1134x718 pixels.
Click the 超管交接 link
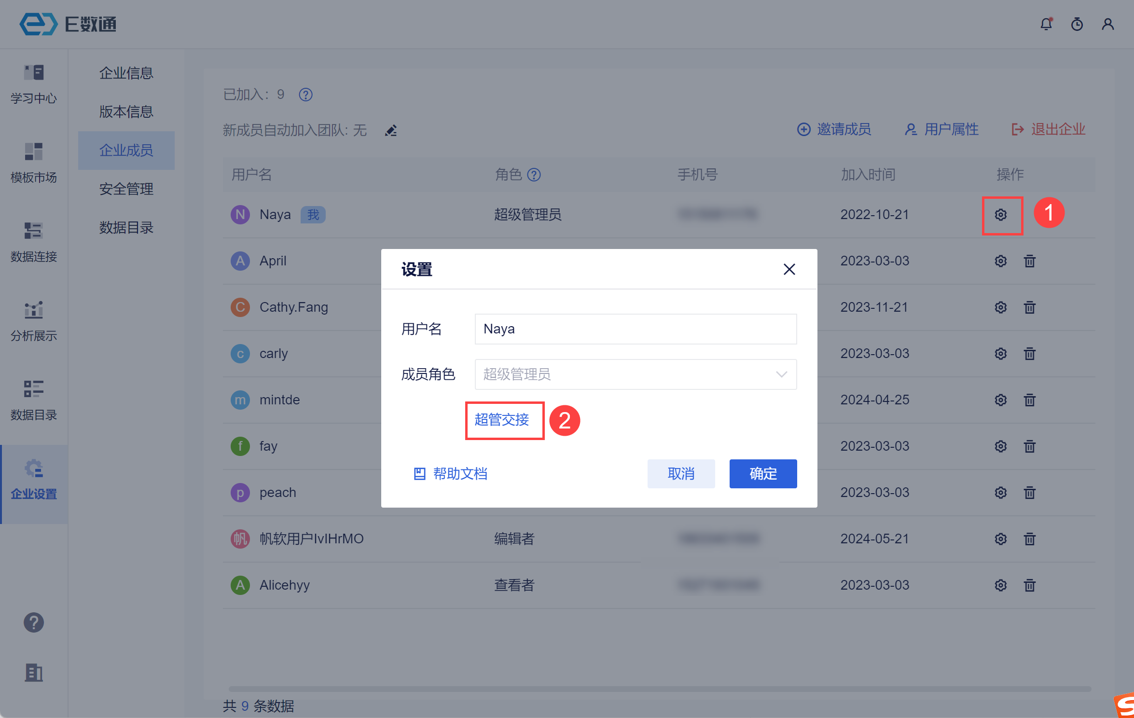pos(501,420)
